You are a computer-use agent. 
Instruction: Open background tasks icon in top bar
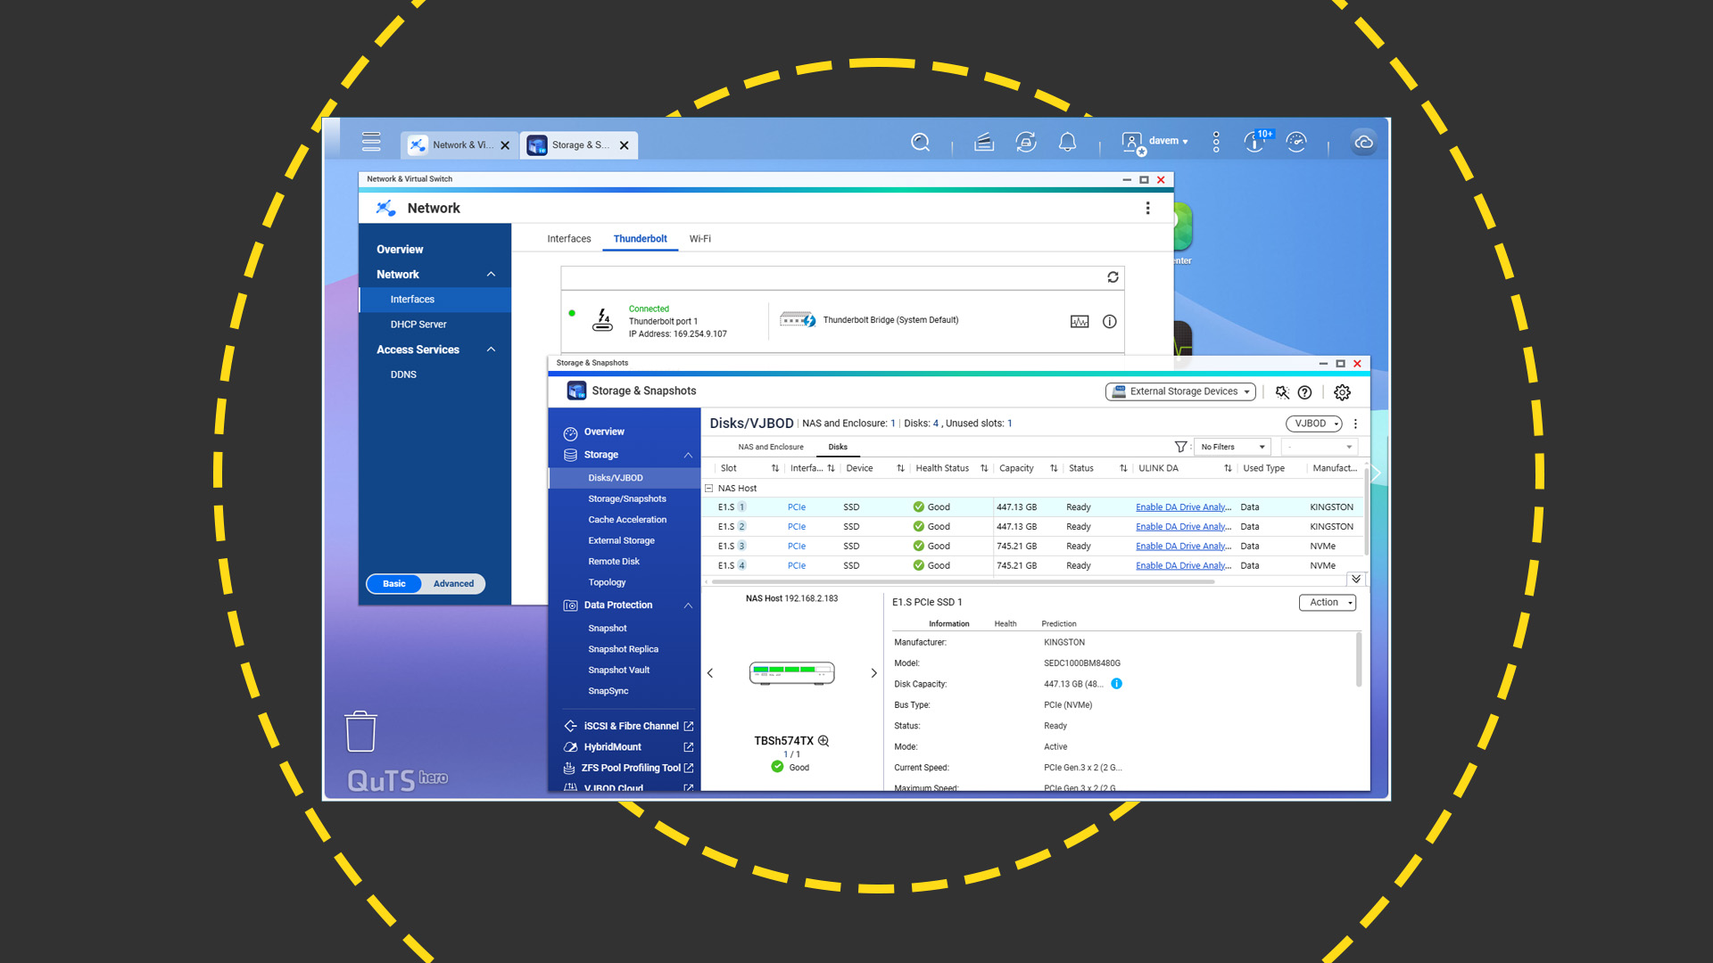pos(984,142)
